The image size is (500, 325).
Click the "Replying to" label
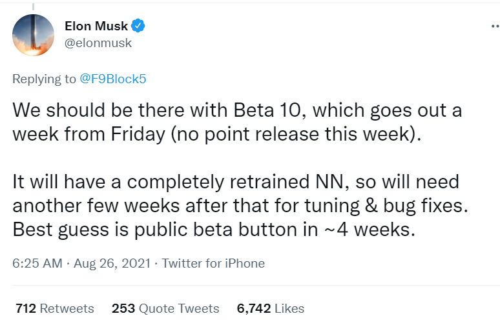pos(44,79)
